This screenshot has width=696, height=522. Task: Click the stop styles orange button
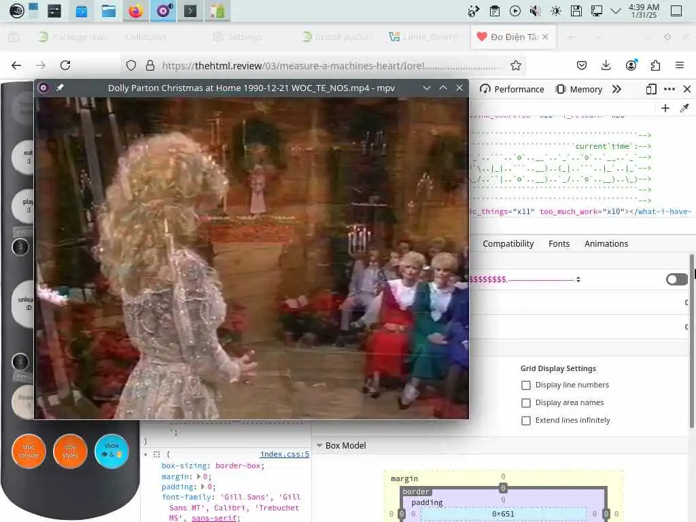[70, 451]
